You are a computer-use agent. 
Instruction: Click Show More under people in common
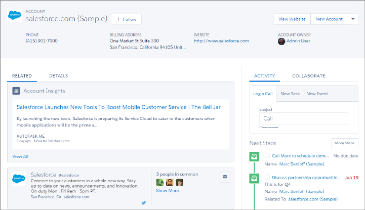[x=168, y=191]
